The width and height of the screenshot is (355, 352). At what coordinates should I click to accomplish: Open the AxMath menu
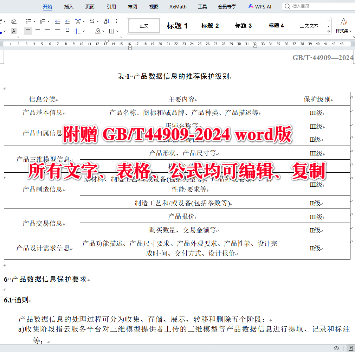coord(177,6)
